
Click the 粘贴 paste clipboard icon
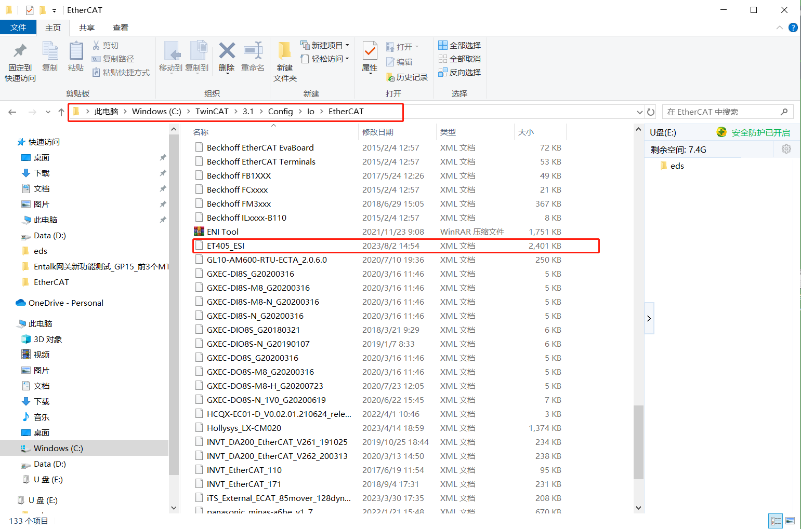coord(76,51)
